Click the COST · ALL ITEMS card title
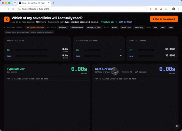This screenshot has width=182, height=131. (x=138, y=41)
